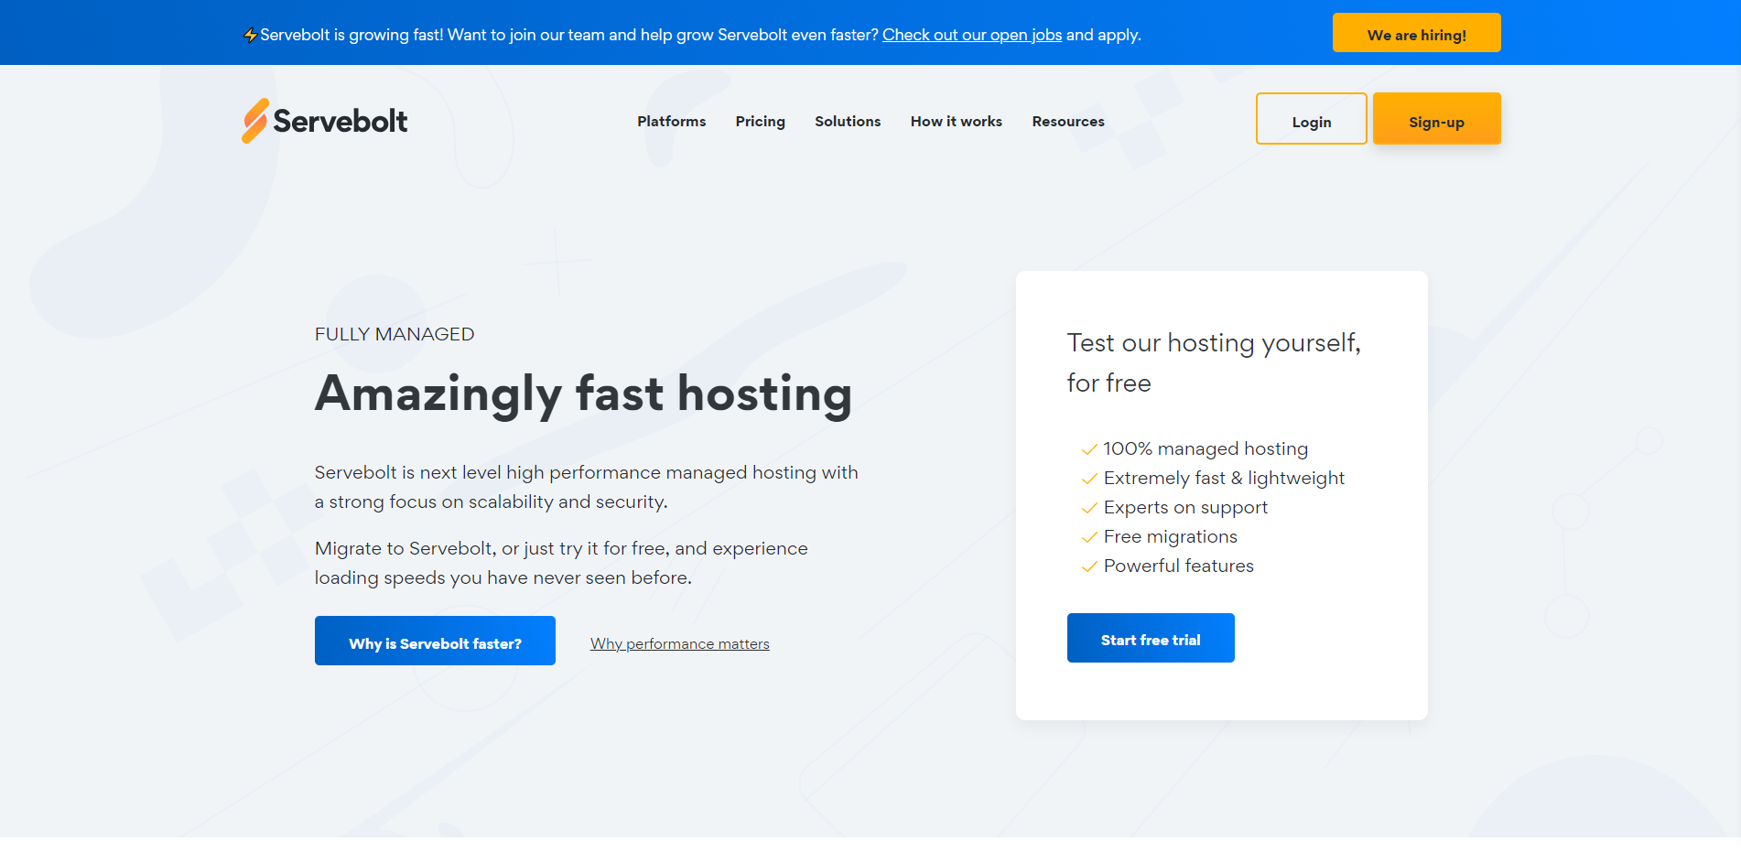Open the Platforms menu
This screenshot has width=1741, height=852.
point(671,121)
